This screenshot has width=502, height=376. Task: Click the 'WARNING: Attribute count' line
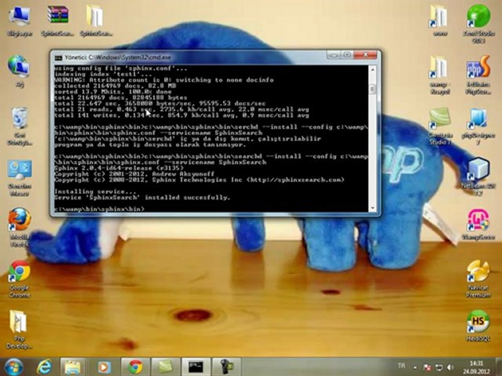164,80
